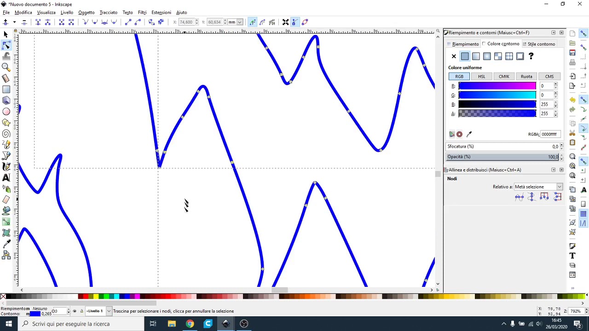The width and height of the screenshot is (589, 331).
Task: Select the Zoom magnifier tool
Action: 6,67
